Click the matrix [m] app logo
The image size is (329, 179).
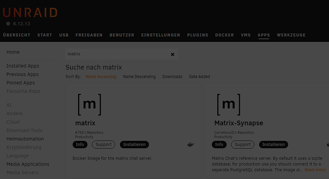[x=90, y=105]
